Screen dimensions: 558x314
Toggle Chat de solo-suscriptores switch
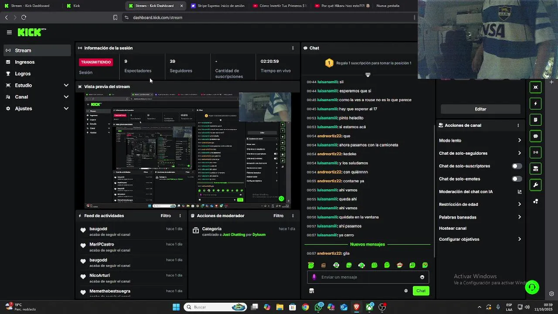pyautogui.click(x=517, y=166)
